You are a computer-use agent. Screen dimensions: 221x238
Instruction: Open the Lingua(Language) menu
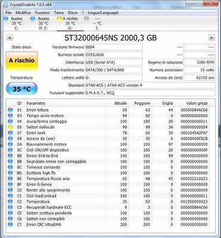(x=103, y=12)
